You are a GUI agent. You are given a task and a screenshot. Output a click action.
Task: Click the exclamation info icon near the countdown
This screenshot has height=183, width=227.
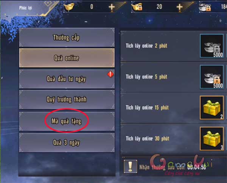tap(131, 166)
